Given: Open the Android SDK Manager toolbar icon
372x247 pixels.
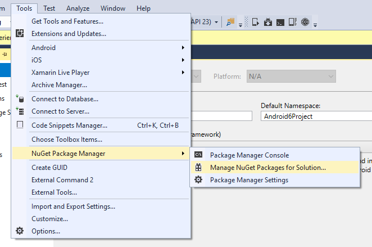Looking at the screenshot, I should pos(268,22).
